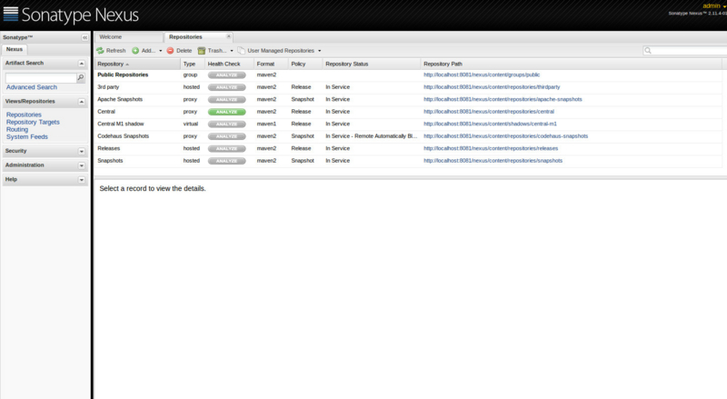The width and height of the screenshot is (727, 399).
Task: Open the repositories/releases URL
Action: click(x=491, y=148)
